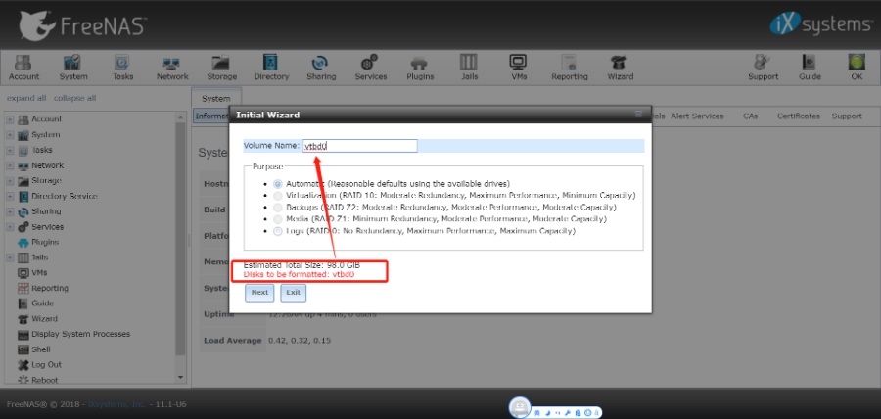The width and height of the screenshot is (881, 419).
Task: Select Media RAID Z1 purpose
Action: coord(278,219)
